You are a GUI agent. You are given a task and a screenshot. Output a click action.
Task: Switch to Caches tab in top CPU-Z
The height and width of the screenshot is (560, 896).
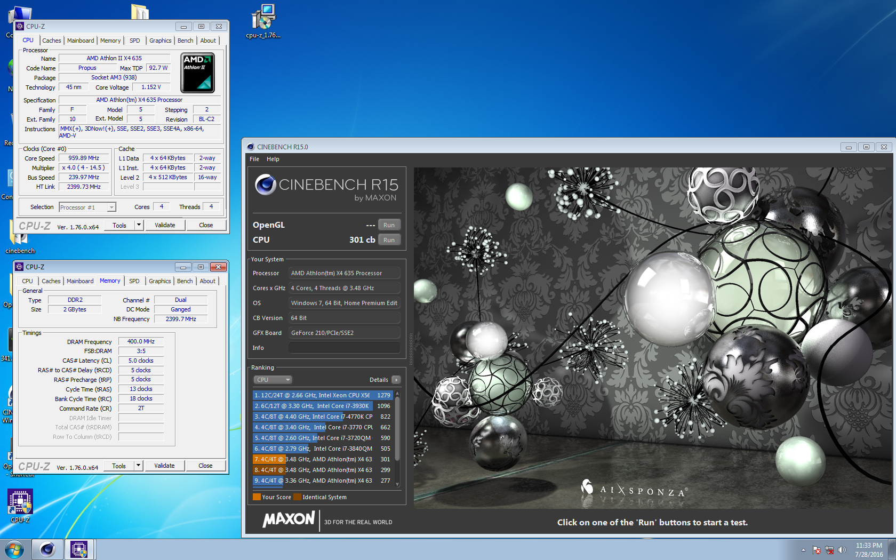click(52, 41)
